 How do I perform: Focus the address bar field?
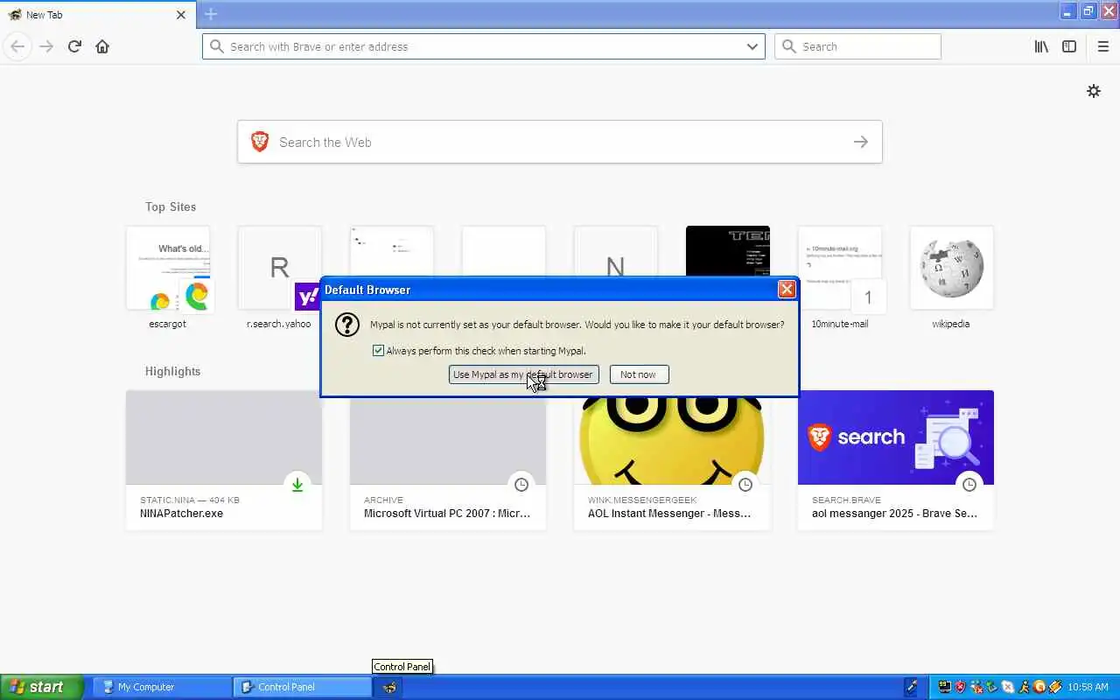point(484,46)
